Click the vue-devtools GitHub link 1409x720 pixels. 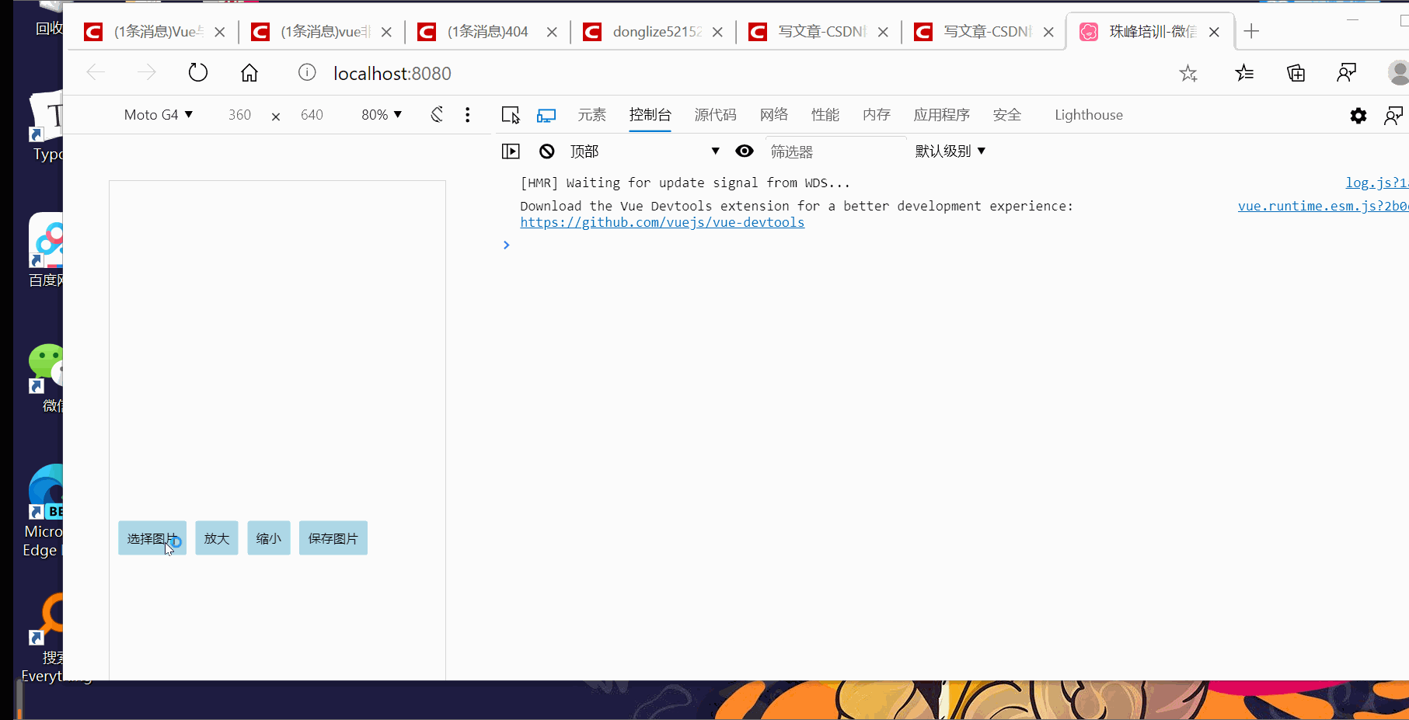[662, 222]
